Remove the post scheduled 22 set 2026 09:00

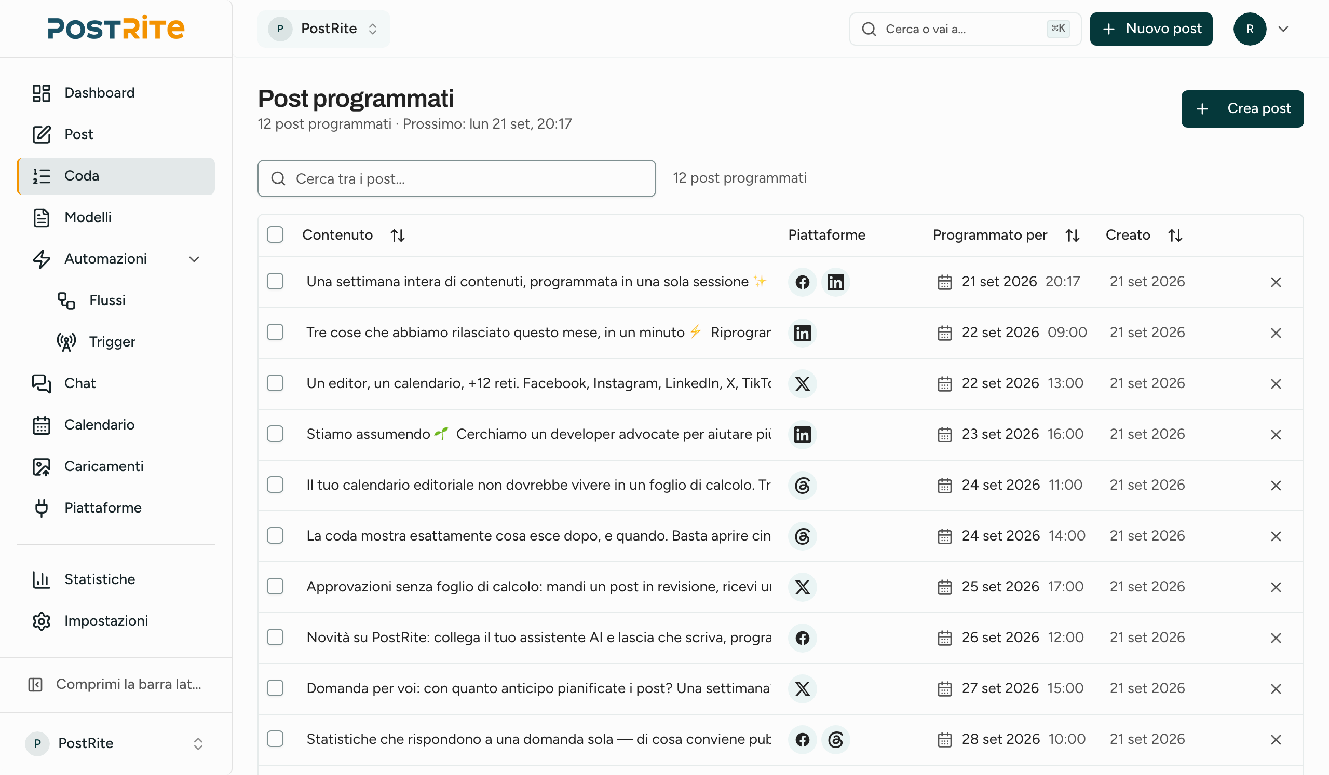pyautogui.click(x=1275, y=333)
